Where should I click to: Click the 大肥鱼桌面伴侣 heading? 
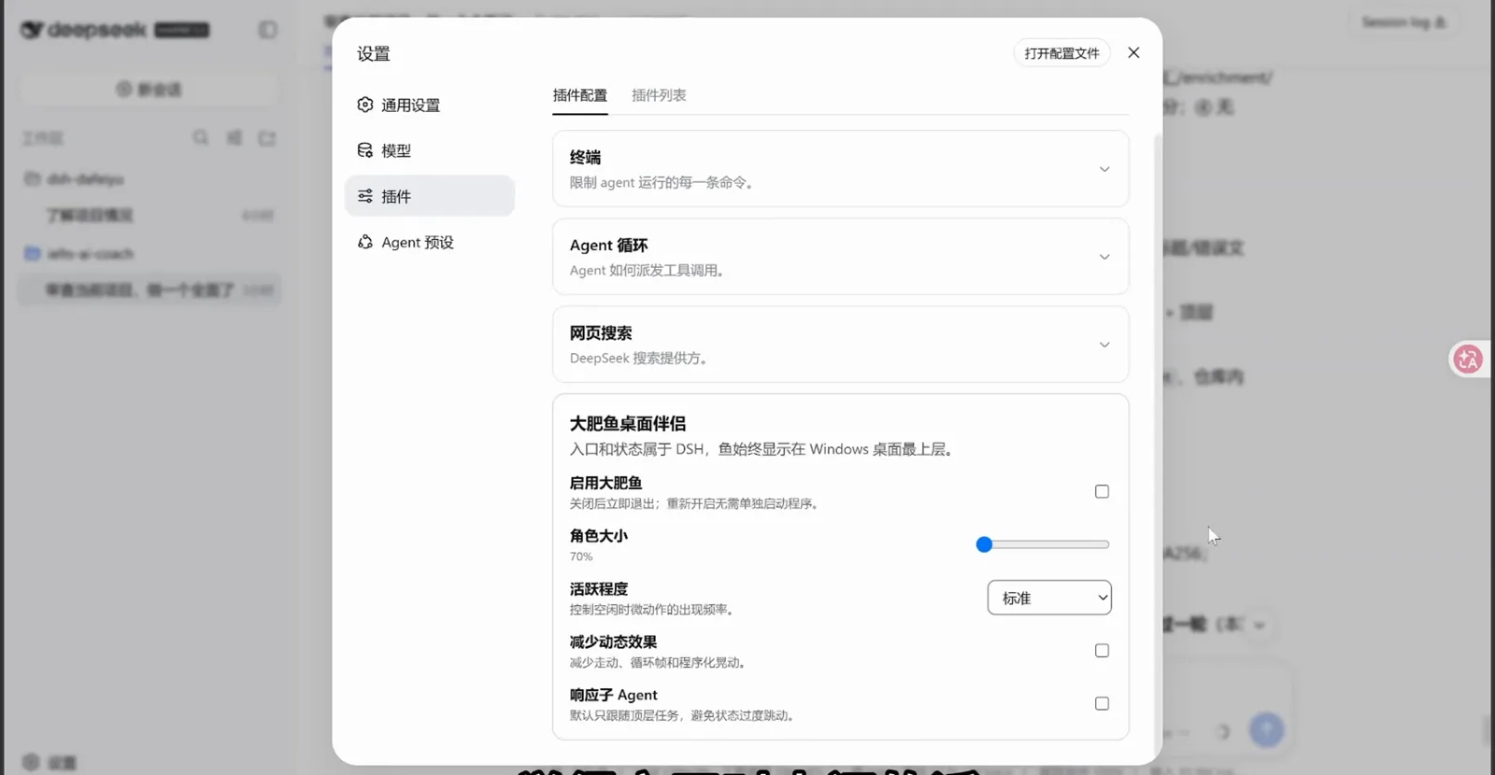click(628, 424)
